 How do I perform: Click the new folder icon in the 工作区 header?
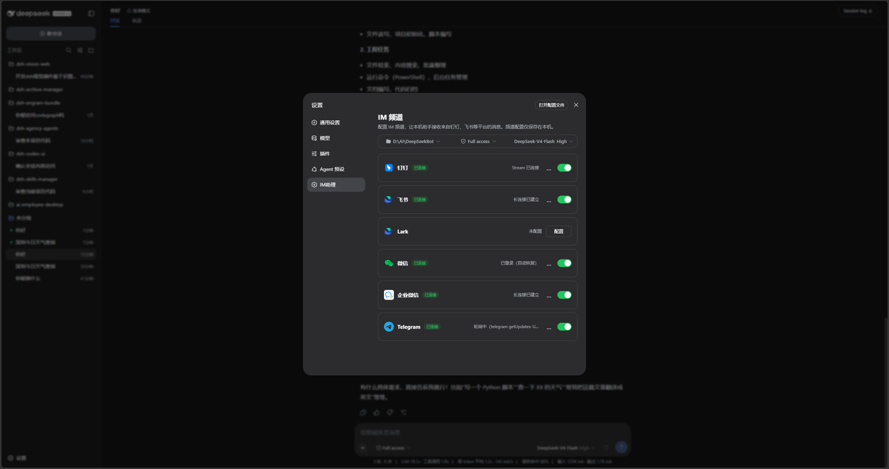[x=91, y=50]
